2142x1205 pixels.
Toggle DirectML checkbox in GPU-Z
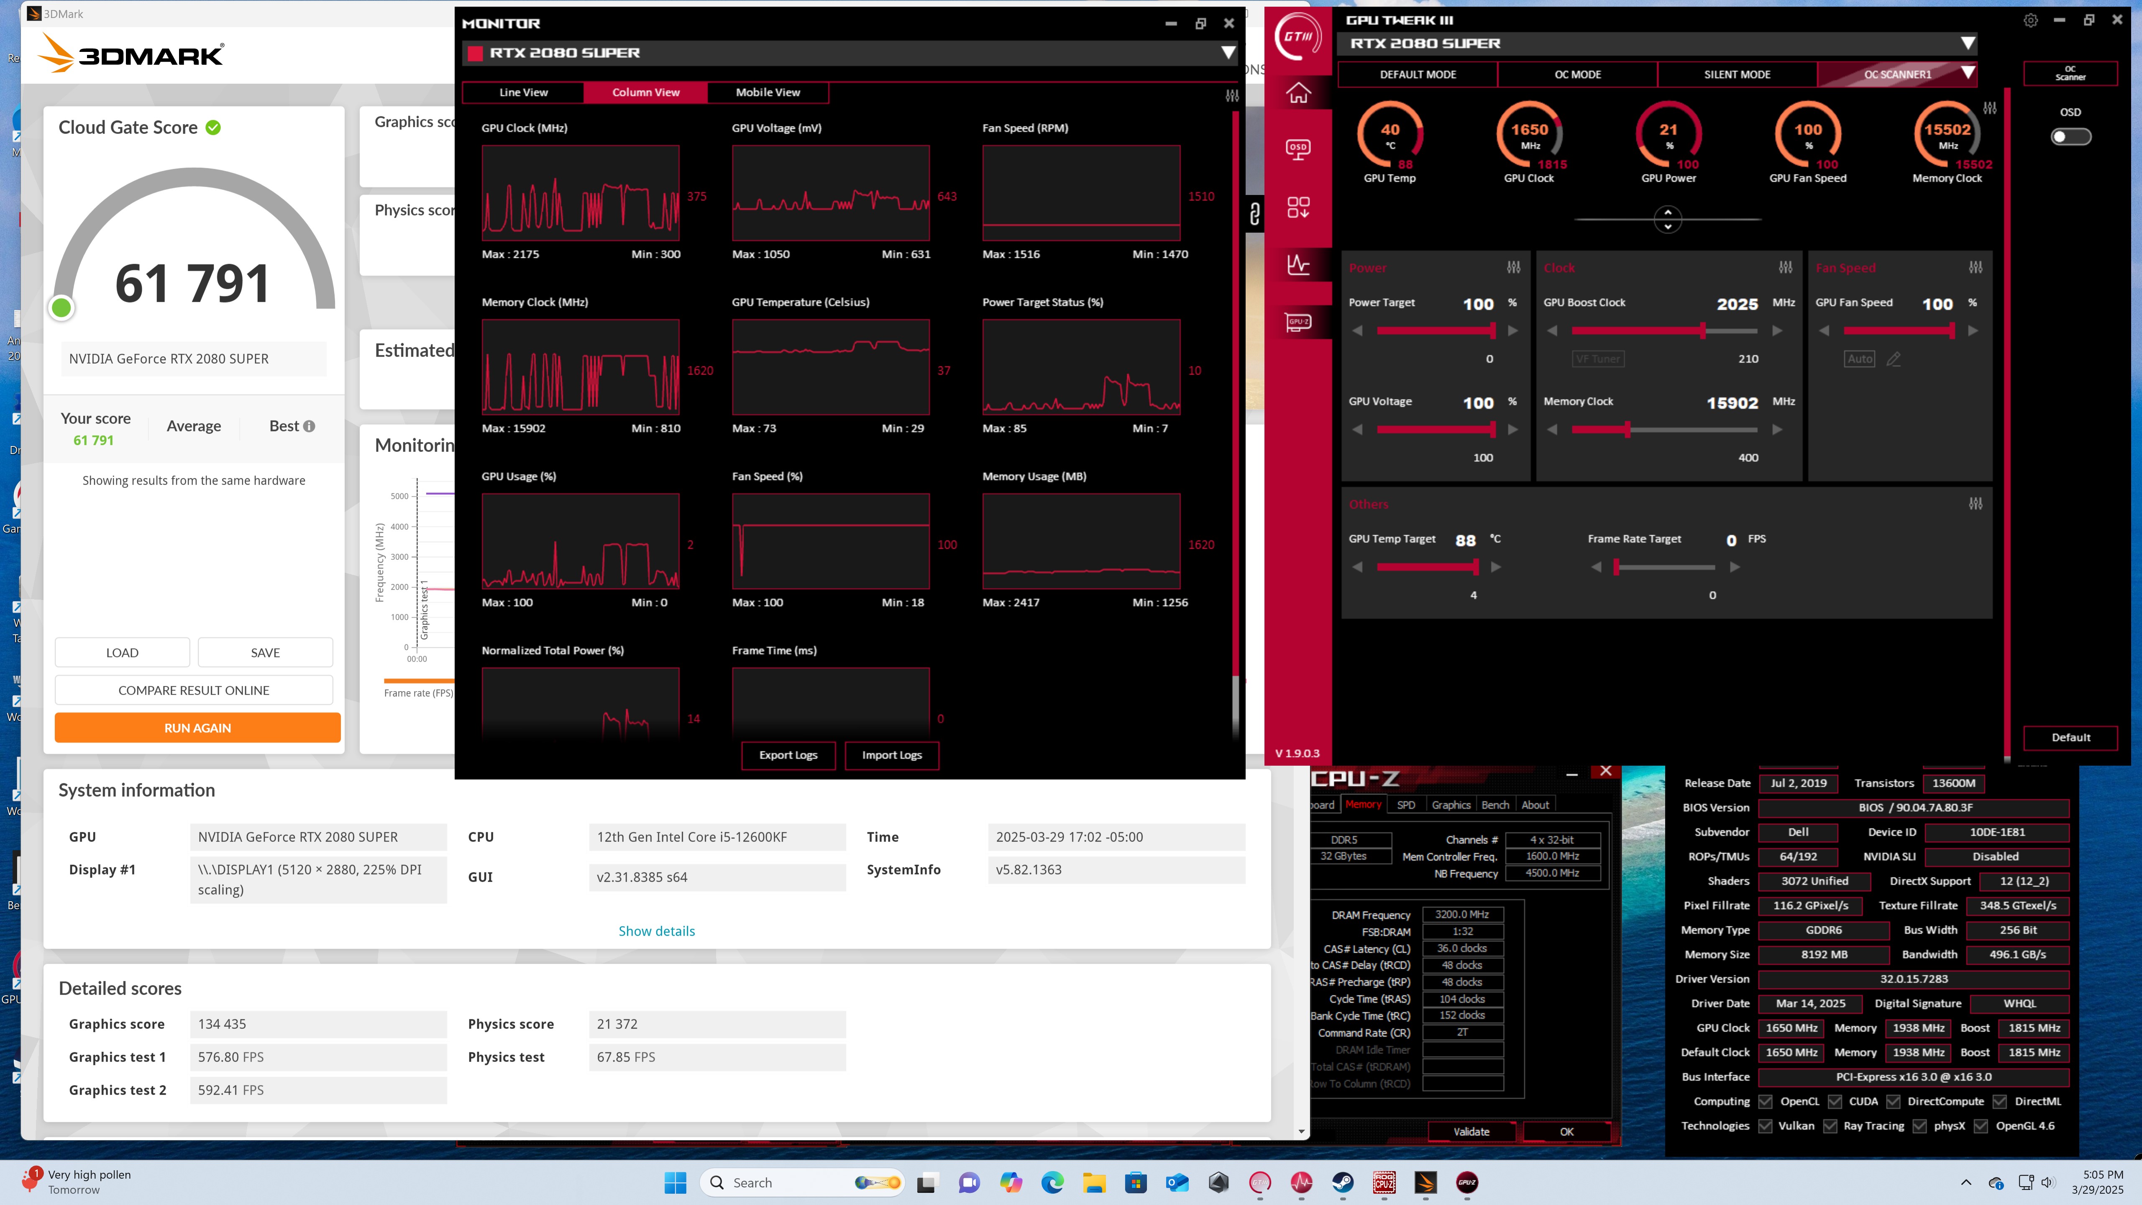coord(2000,1102)
